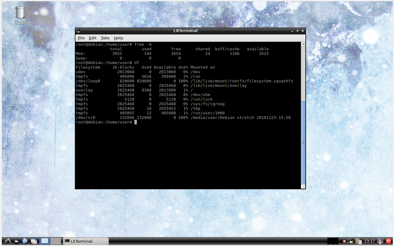Click the available memory value 3525
Image resolution: width=394 pixels, height=246 pixels.
(x=264, y=54)
